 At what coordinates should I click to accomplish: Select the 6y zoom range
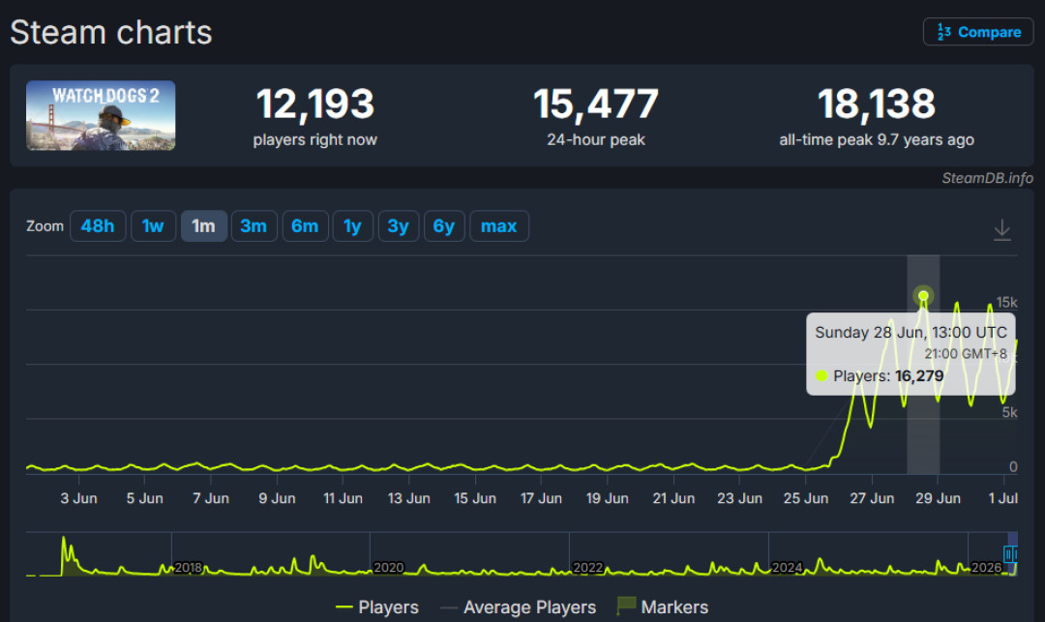click(444, 225)
